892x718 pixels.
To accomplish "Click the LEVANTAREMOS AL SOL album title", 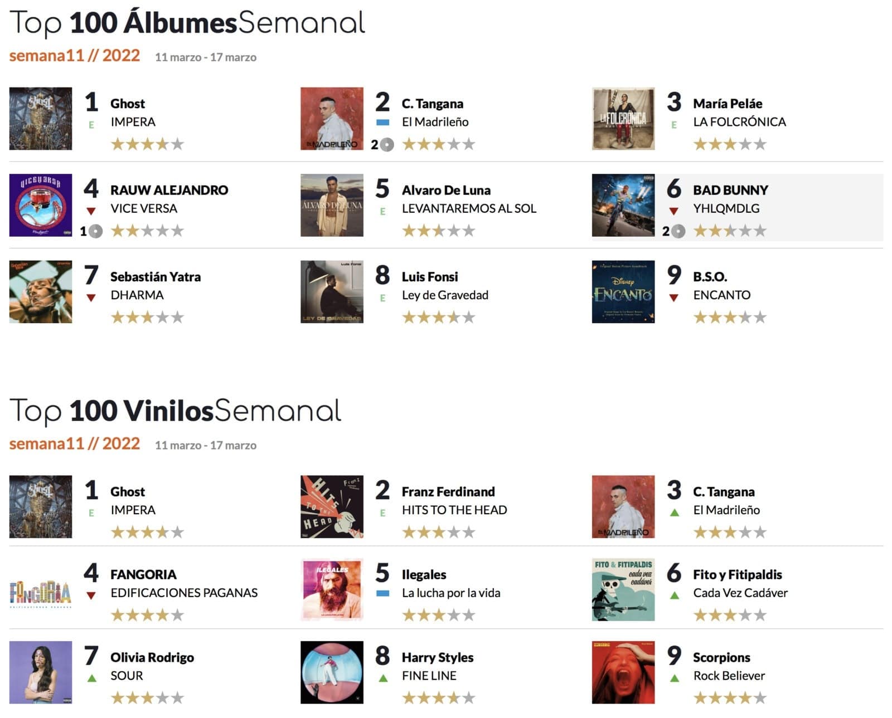I will tap(469, 208).
